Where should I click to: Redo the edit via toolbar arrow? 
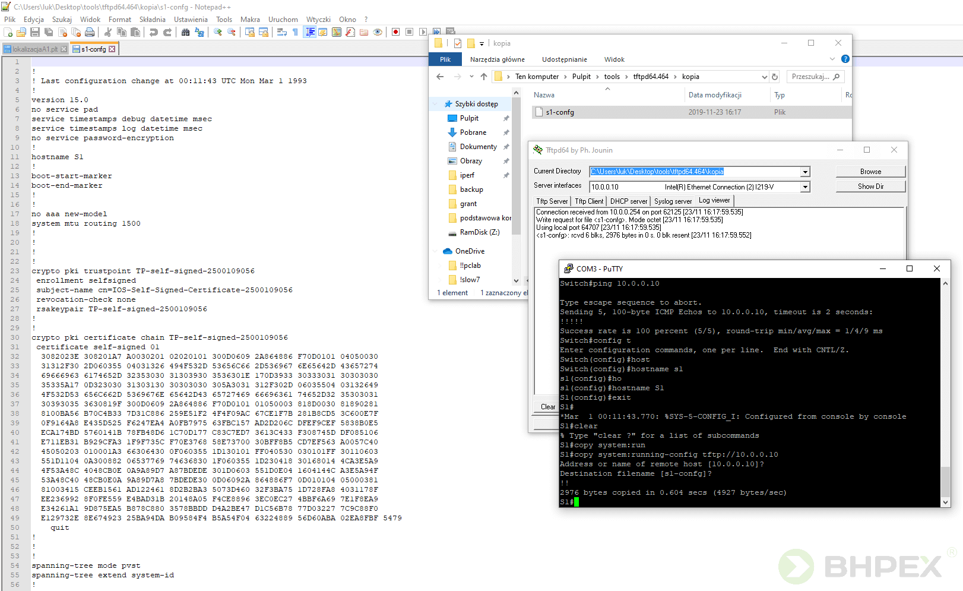[x=167, y=32]
